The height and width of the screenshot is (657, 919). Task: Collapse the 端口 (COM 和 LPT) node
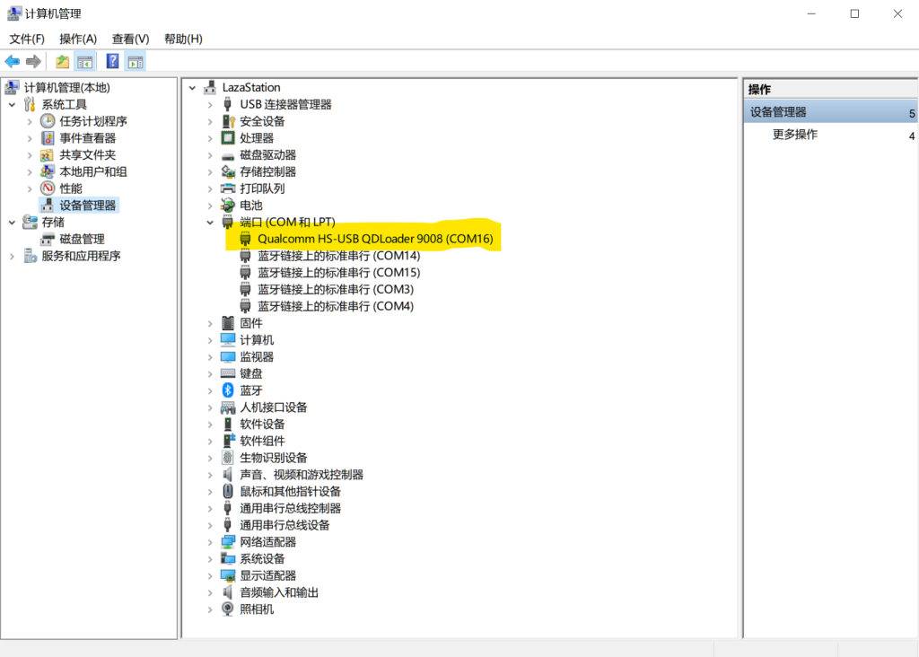pyautogui.click(x=211, y=223)
